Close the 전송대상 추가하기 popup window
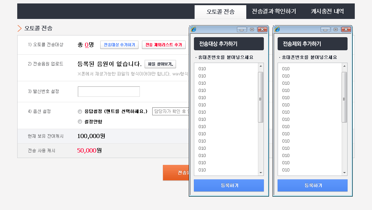This screenshot has height=210, width=372. [262, 30]
